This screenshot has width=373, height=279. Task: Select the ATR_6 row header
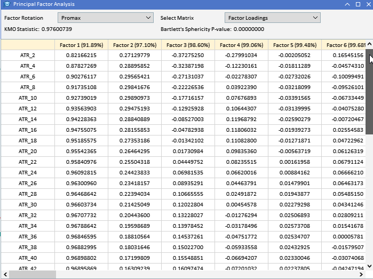point(28,77)
